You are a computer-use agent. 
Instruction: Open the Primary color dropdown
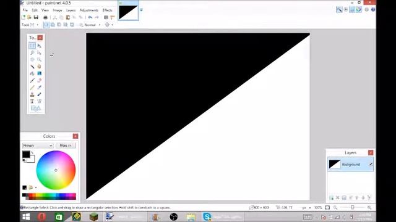[x=38, y=146]
